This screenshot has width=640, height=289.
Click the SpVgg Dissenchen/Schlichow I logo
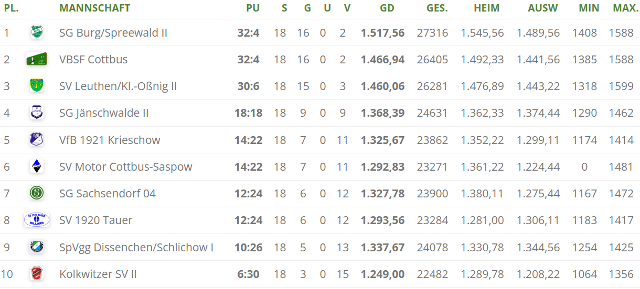pyautogui.click(x=37, y=247)
